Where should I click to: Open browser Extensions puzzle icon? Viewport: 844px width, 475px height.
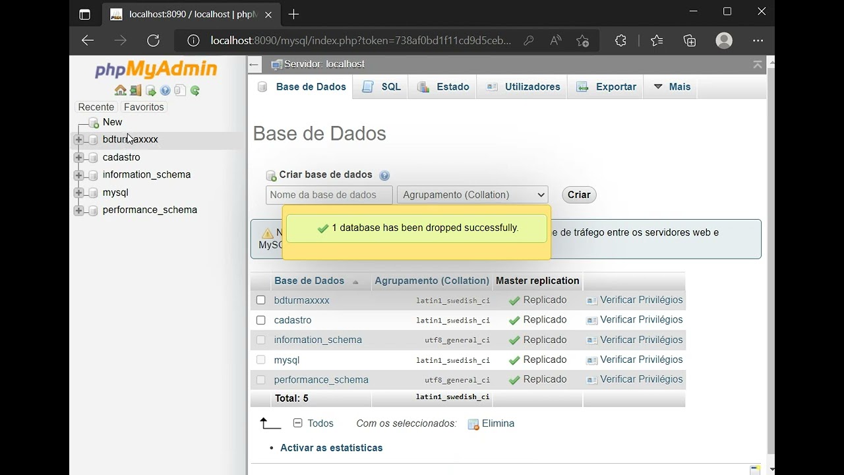[x=620, y=41]
